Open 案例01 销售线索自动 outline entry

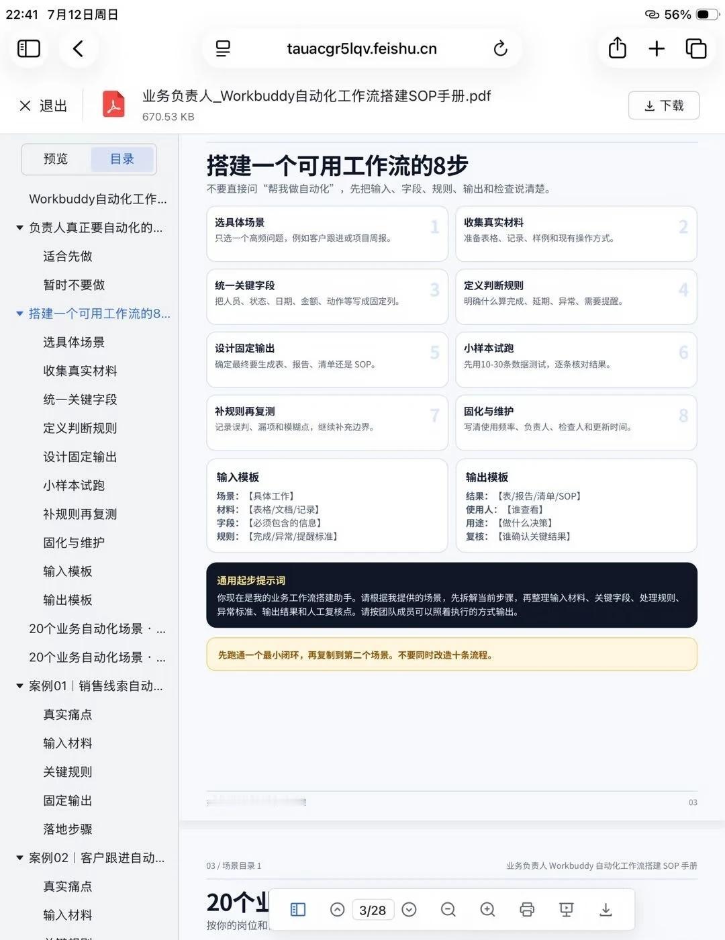coord(96,686)
